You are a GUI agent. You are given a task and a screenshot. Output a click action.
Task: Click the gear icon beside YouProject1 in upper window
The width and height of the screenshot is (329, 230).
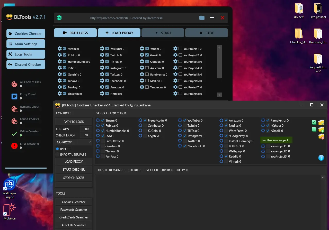(175, 49)
